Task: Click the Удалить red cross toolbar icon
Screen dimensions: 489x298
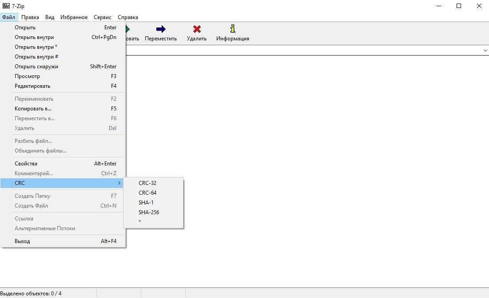Action: pyautogui.click(x=197, y=29)
